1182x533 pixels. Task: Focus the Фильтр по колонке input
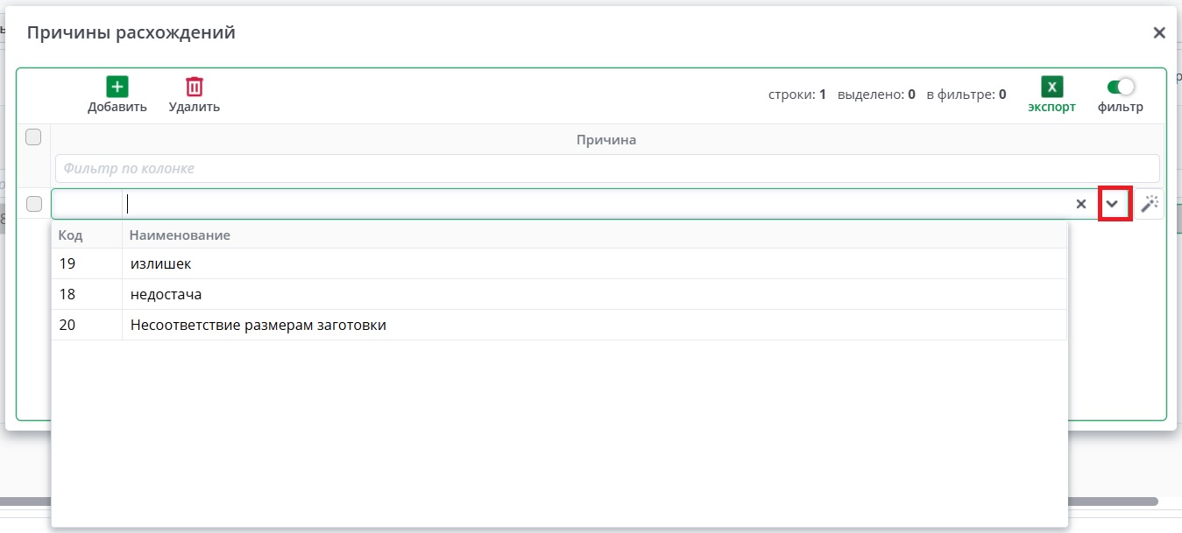click(x=606, y=168)
